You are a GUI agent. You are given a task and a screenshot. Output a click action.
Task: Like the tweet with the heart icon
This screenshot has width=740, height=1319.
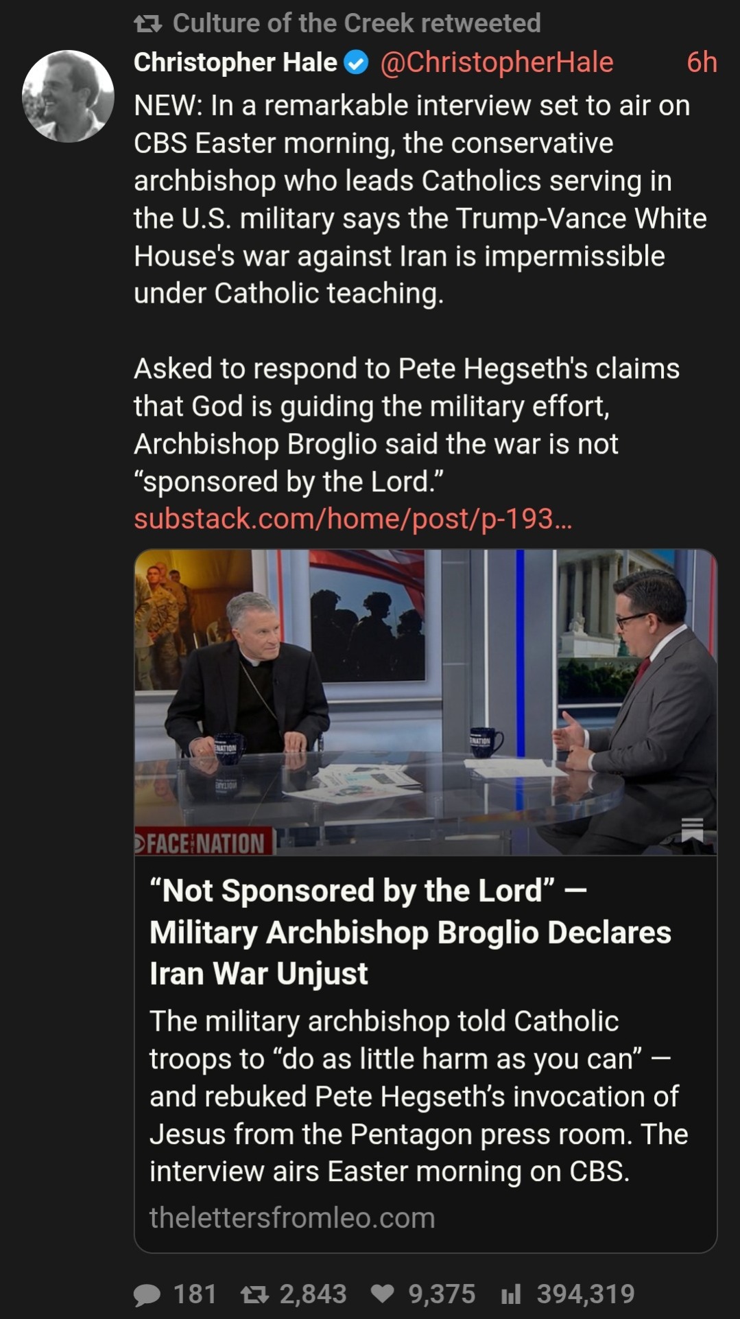point(382,1294)
